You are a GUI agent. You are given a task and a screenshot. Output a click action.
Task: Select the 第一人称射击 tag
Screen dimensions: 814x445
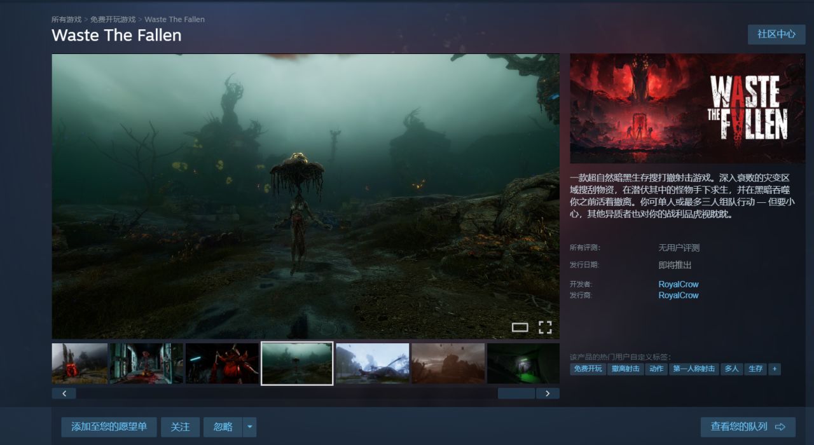[x=694, y=369]
